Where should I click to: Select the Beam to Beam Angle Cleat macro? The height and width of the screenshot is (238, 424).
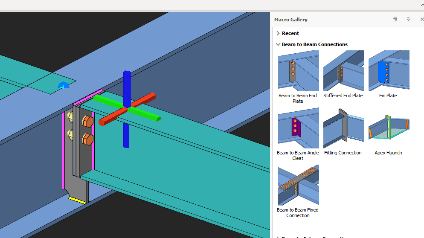(x=298, y=128)
